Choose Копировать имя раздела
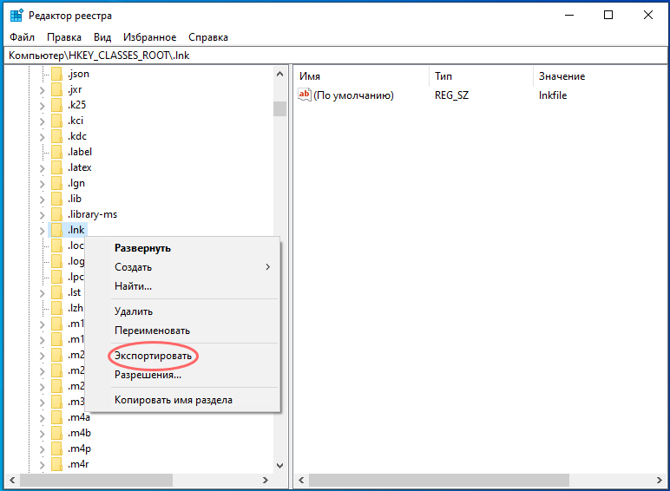Viewport: 670px width, 491px height. (x=184, y=400)
